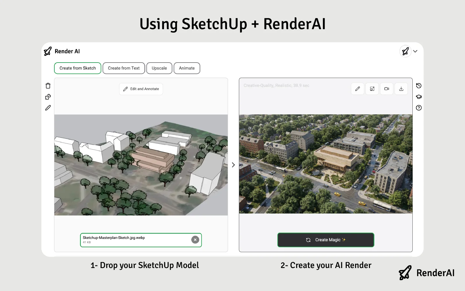The image size is (465, 291).
Task: Select the trash icon to clear canvas
Action: pyautogui.click(x=48, y=86)
